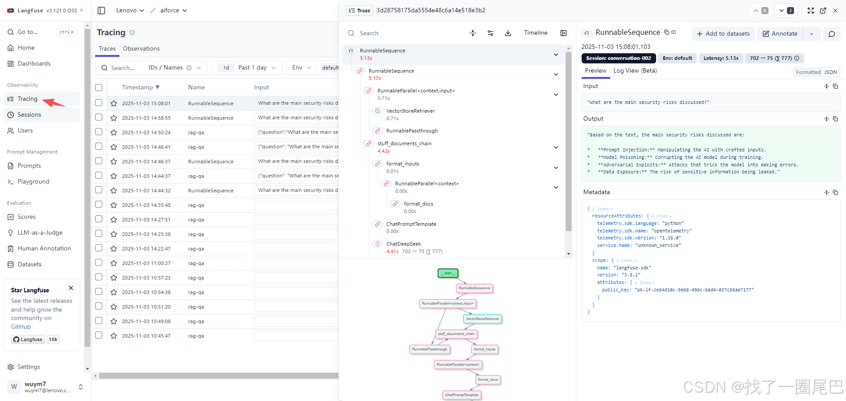The image size is (846, 401).
Task: Open the Timeline view
Action: click(535, 33)
